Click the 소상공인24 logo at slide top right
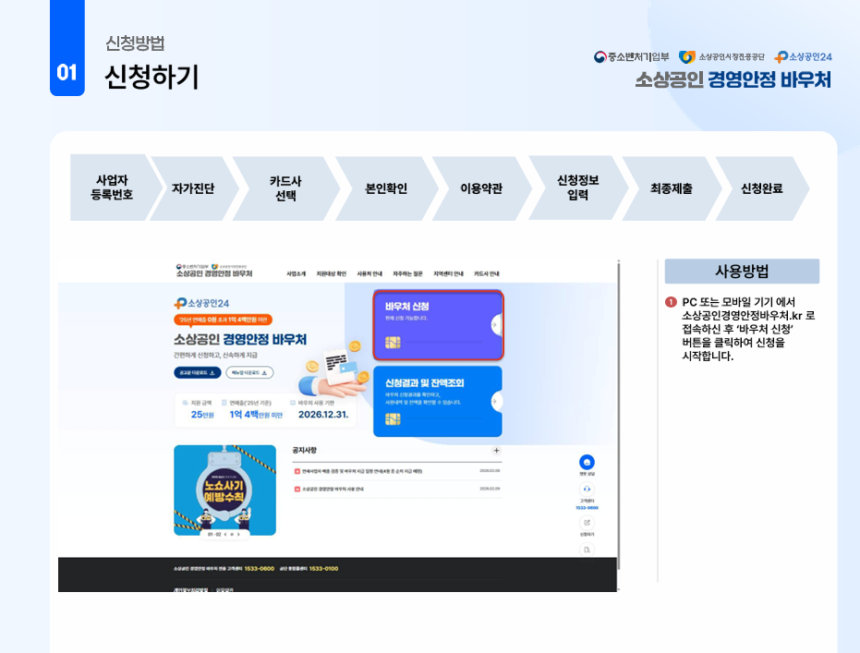The height and width of the screenshot is (653, 860). (x=804, y=57)
